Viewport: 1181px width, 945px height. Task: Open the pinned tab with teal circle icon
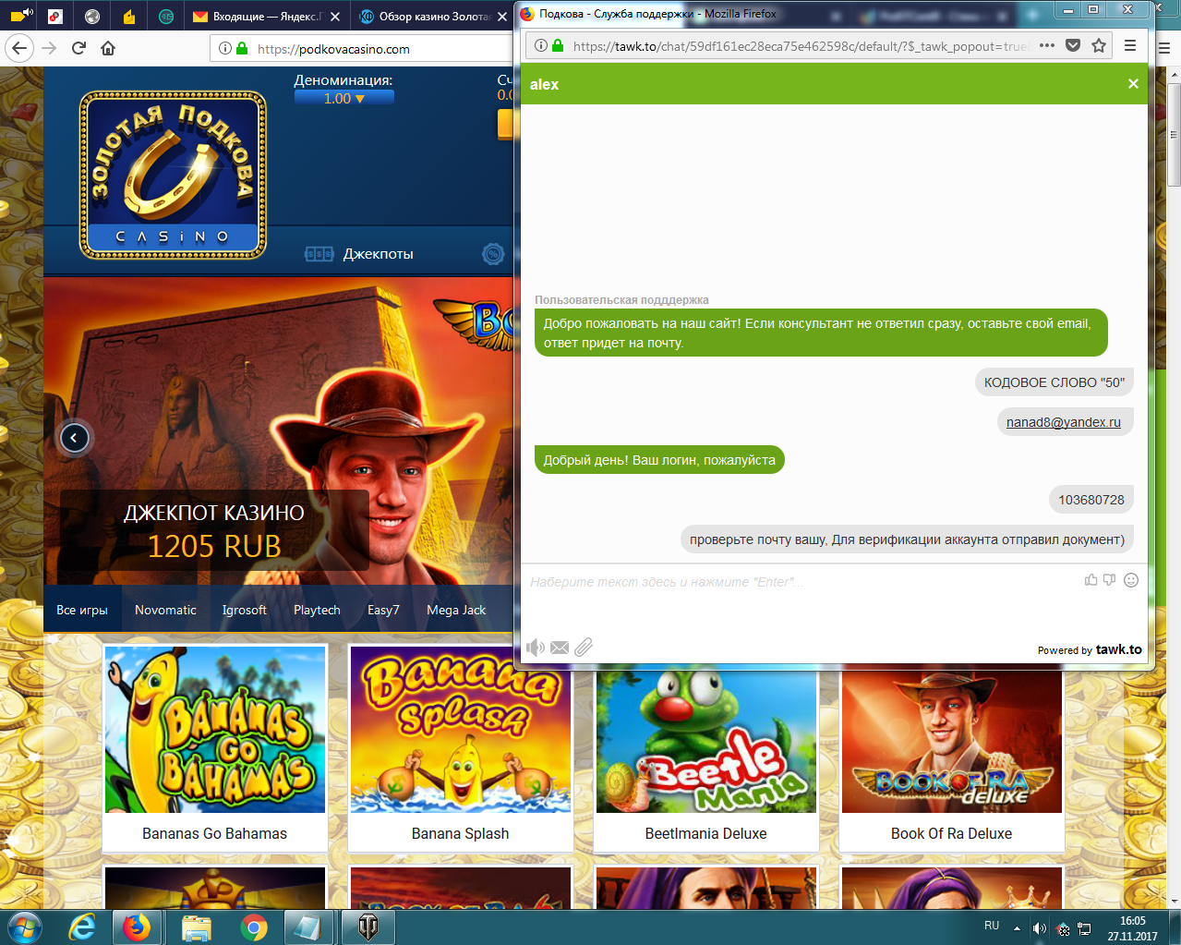(165, 16)
